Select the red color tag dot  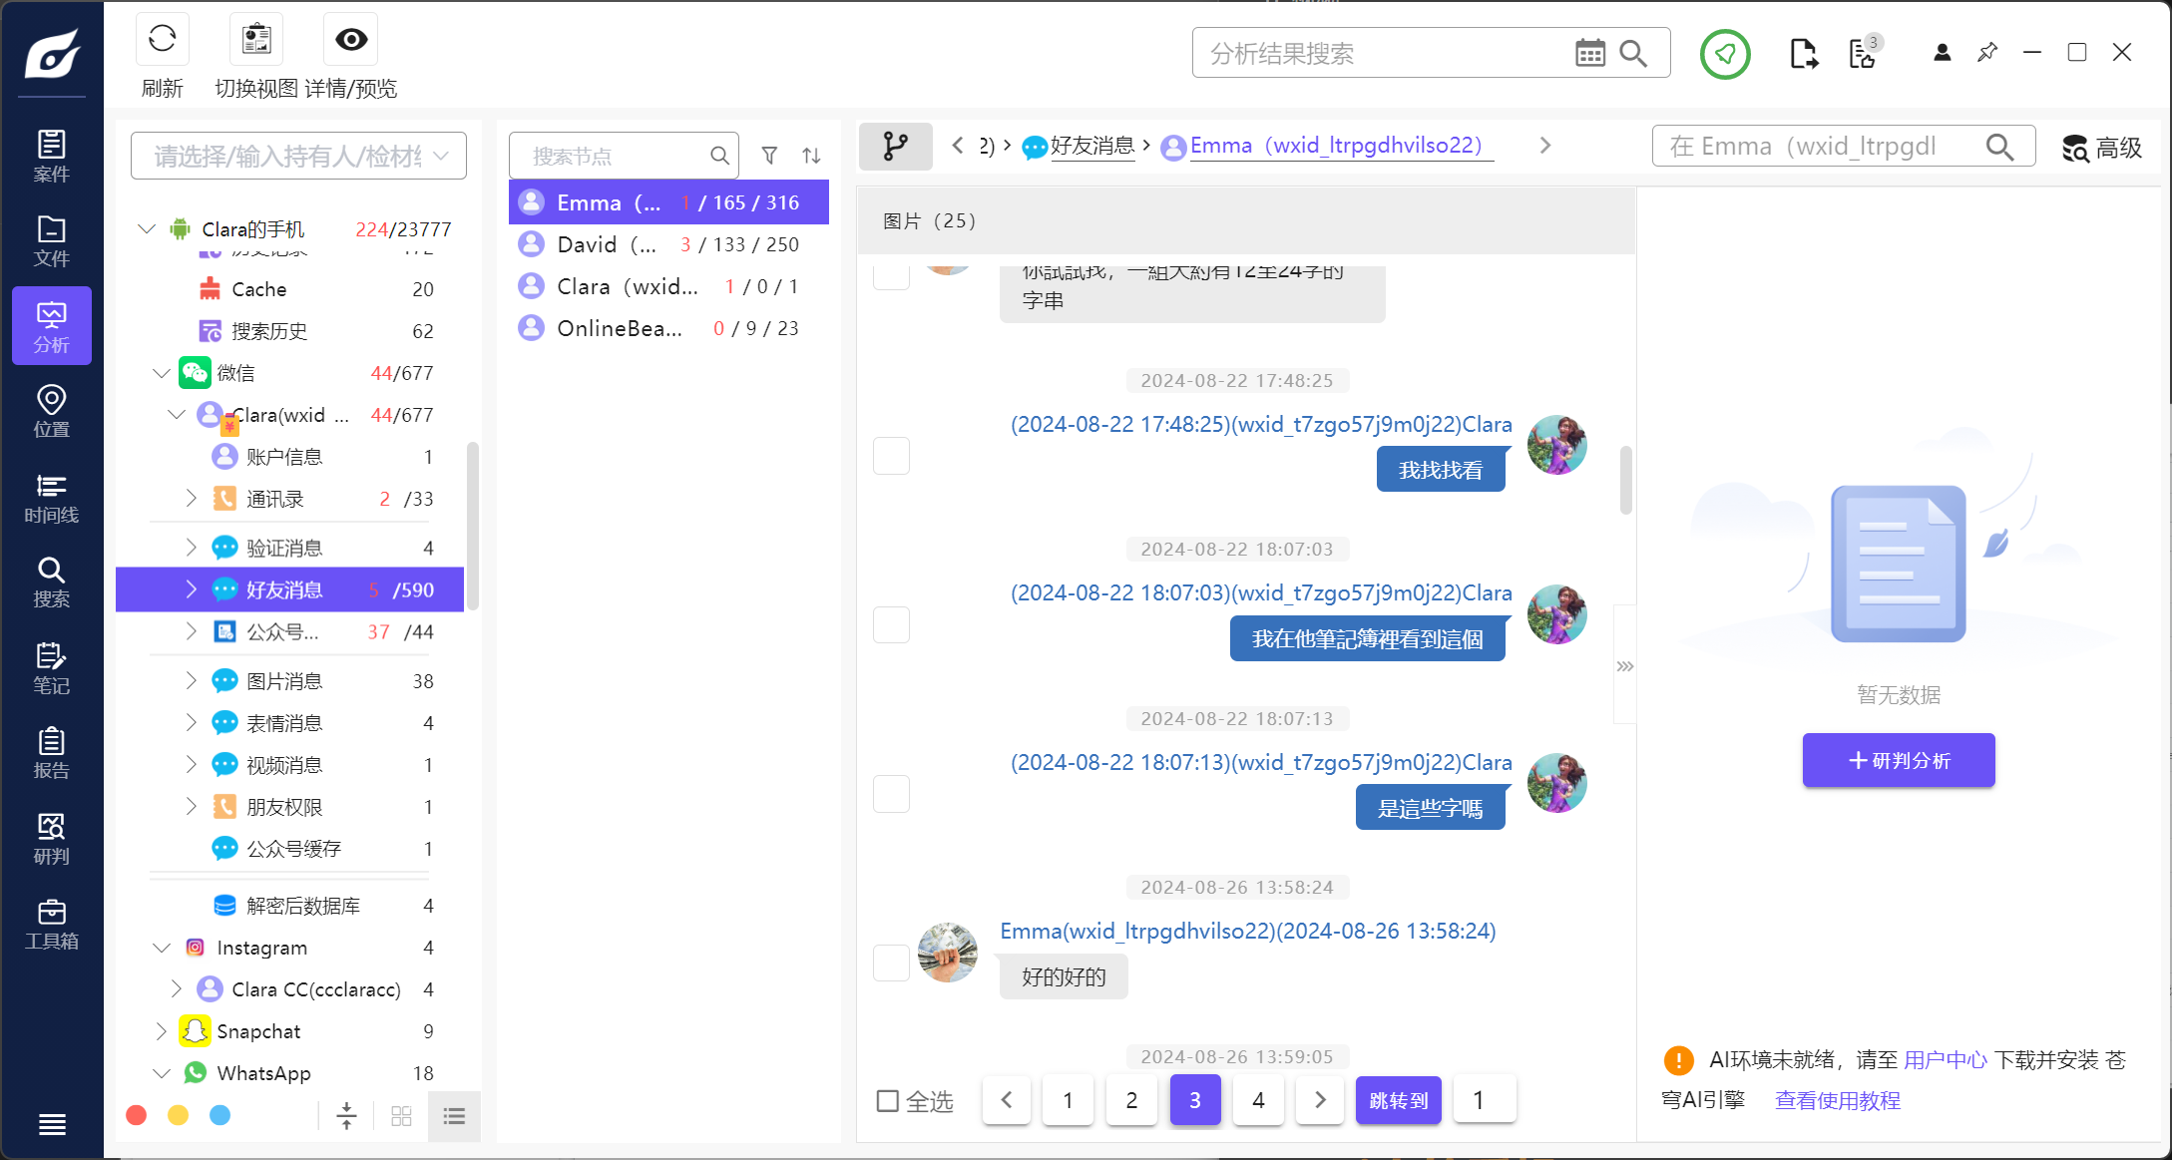tap(137, 1115)
